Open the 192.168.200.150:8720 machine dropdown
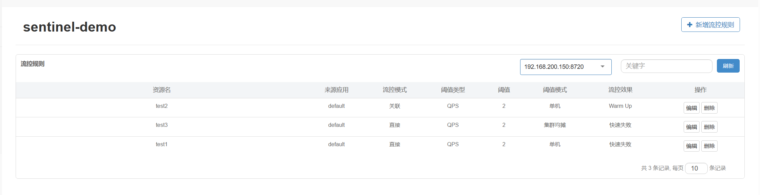The image size is (760, 195). [x=565, y=67]
